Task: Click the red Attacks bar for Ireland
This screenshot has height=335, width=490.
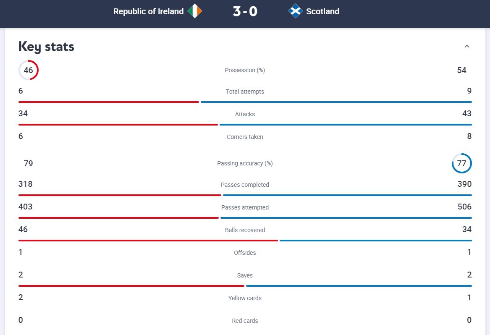Action: (118, 125)
